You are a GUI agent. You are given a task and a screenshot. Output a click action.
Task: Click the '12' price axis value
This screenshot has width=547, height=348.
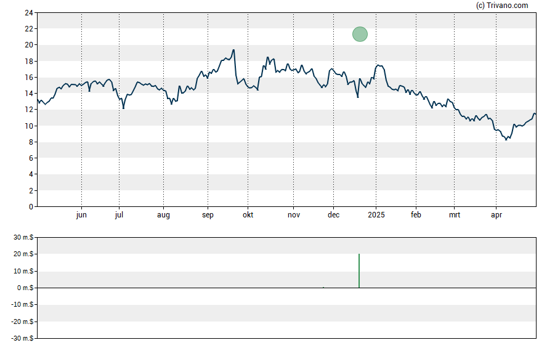(x=29, y=110)
